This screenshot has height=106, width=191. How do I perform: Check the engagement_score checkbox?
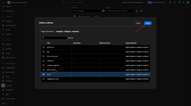(x=44, y=79)
